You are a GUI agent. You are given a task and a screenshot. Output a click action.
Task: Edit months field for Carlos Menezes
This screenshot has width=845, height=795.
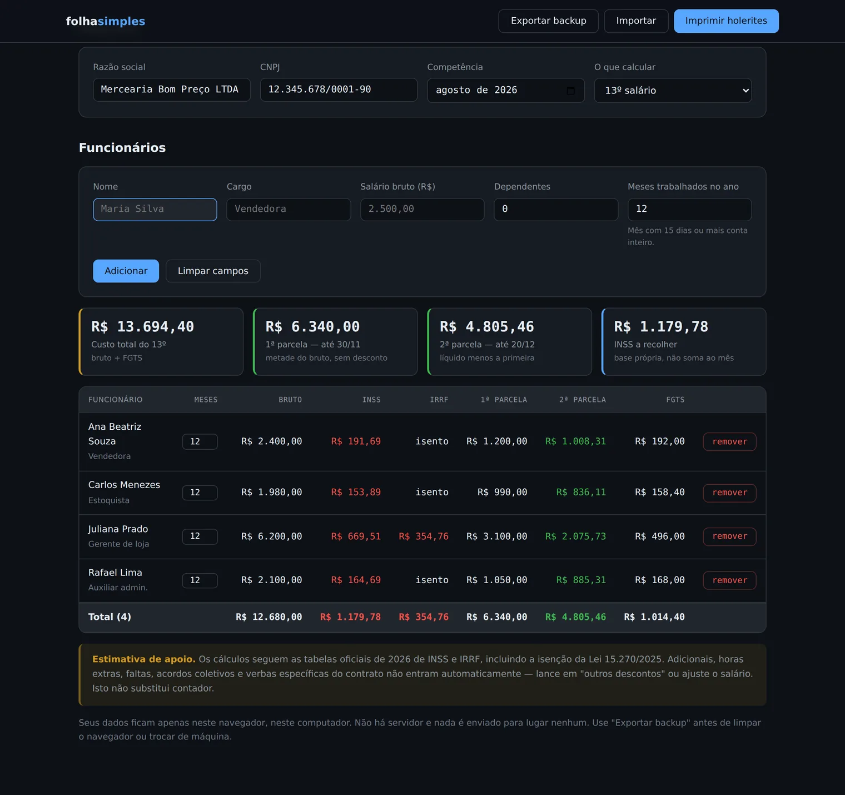point(200,493)
